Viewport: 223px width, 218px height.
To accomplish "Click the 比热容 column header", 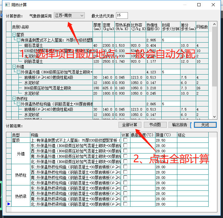I will tap(138, 27).
